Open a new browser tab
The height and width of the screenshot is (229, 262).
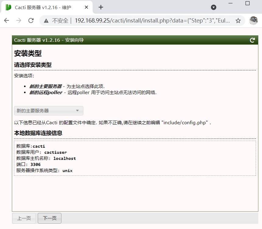tap(101, 7)
